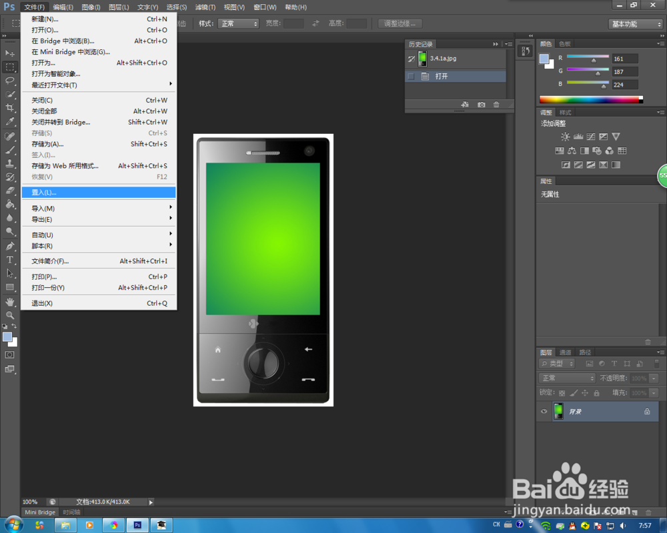Image resolution: width=667 pixels, height=533 pixels.
Task: Select the Clone Stamp tool
Action: pos(10,164)
